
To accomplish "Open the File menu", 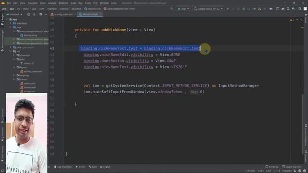I will 9,3.
